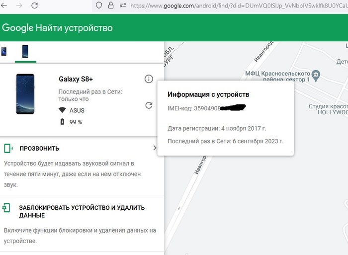Click the МФЦ Красносельского района map label

click(277, 77)
